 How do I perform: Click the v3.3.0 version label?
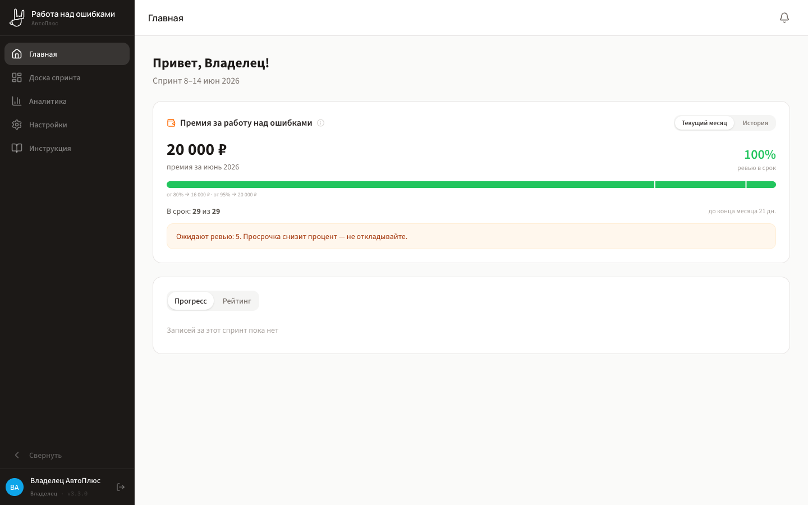(x=77, y=494)
